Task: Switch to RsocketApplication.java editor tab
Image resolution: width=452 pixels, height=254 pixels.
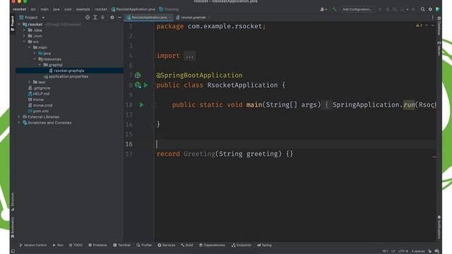Action: click(x=149, y=18)
